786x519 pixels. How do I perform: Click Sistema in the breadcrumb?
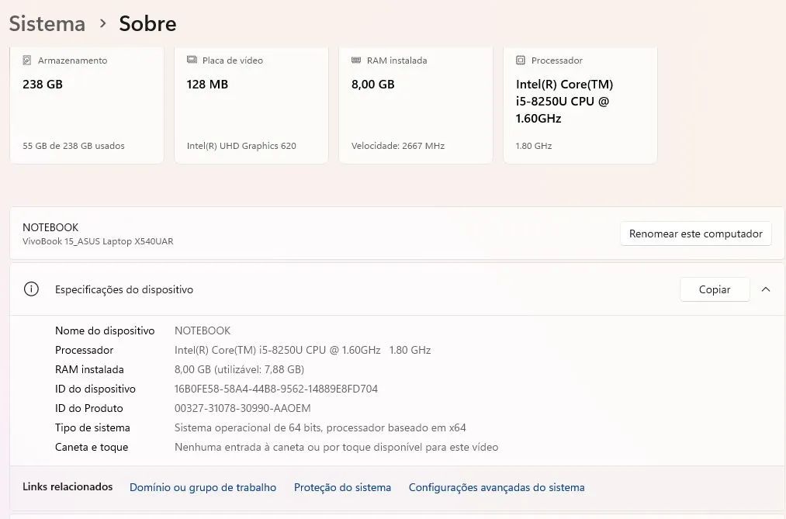pyautogui.click(x=46, y=23)
